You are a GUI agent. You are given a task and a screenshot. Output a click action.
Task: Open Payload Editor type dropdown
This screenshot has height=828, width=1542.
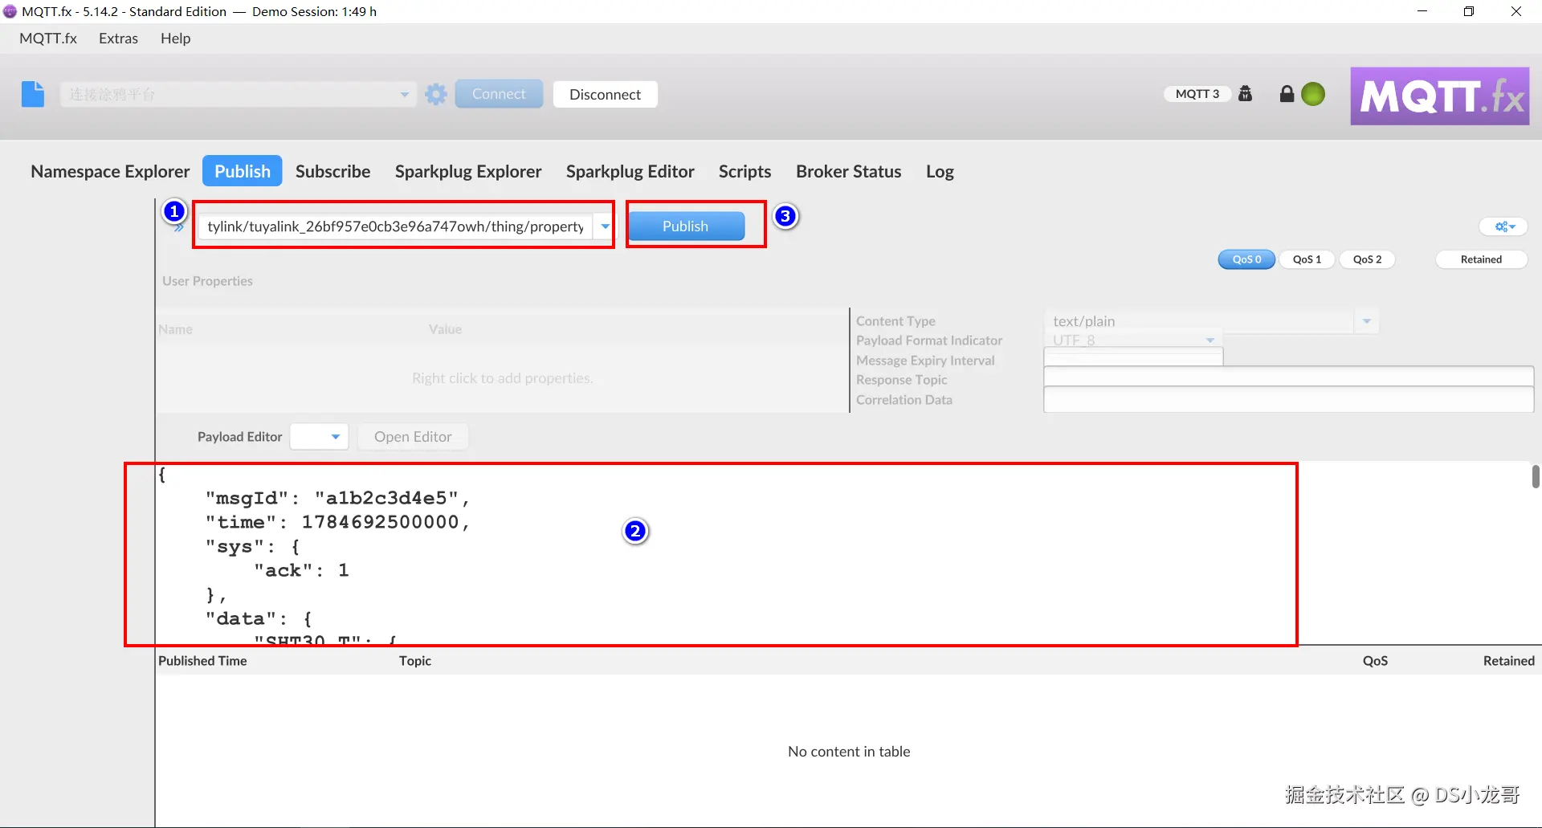tap(319, 437)
